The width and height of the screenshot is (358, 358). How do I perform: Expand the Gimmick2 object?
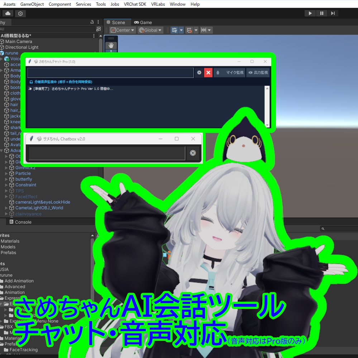(6, 168)
